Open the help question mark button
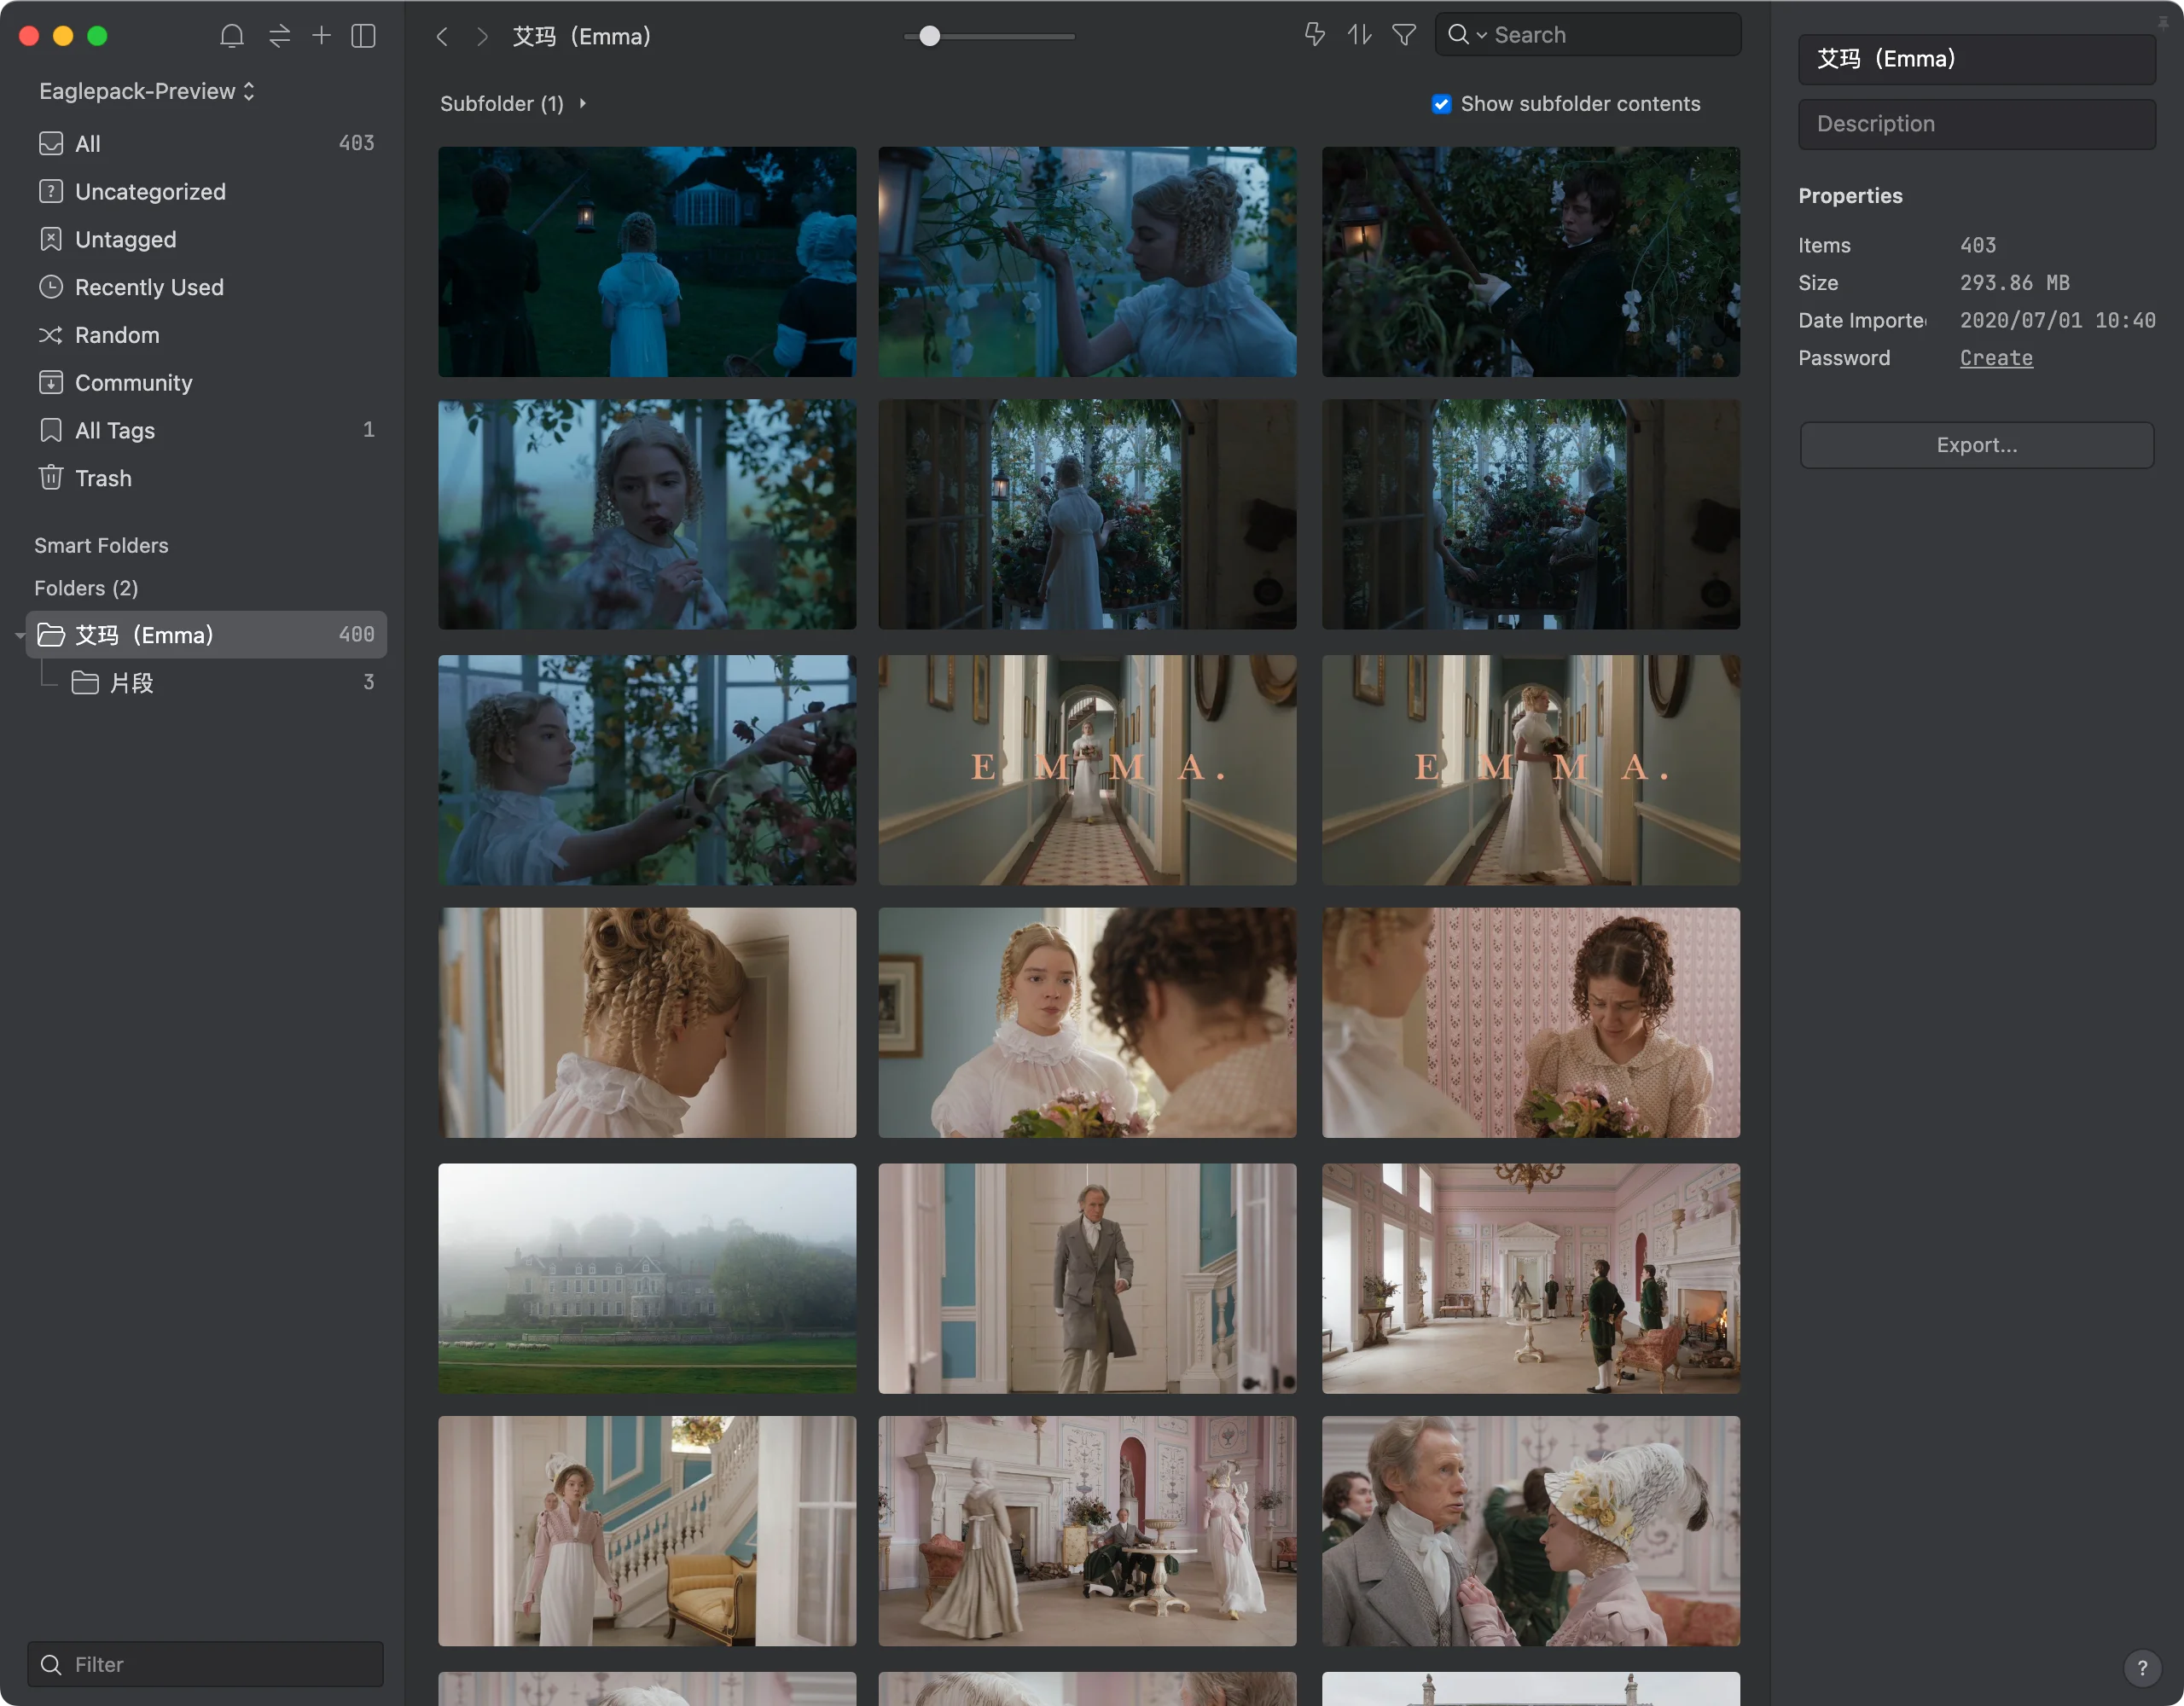Screen dimensions: 2184x1706 2142,1667
